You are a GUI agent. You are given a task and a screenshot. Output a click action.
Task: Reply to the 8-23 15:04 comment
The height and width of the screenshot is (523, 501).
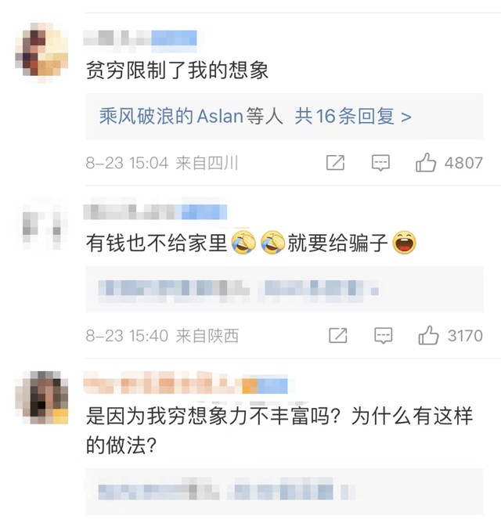coord(380,163)
